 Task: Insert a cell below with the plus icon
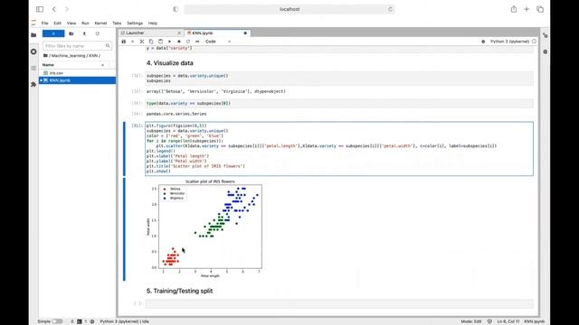click(x=133, y=42)
